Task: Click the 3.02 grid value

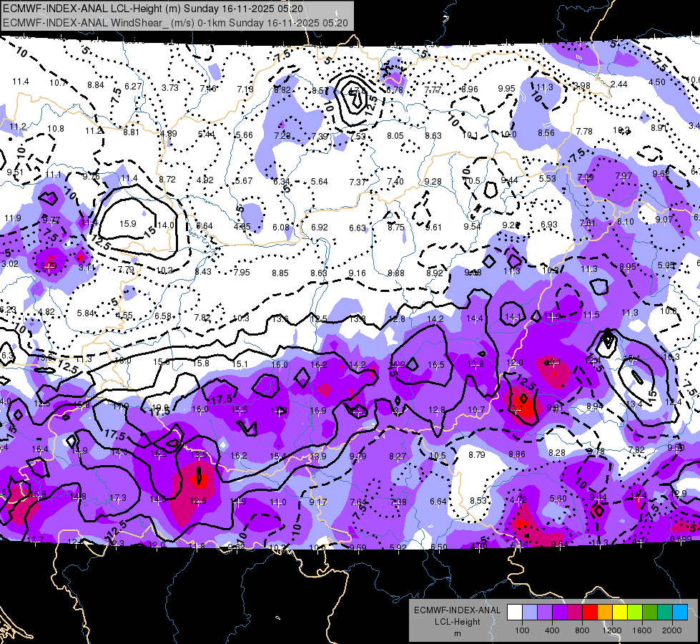Action: [10, 264]
